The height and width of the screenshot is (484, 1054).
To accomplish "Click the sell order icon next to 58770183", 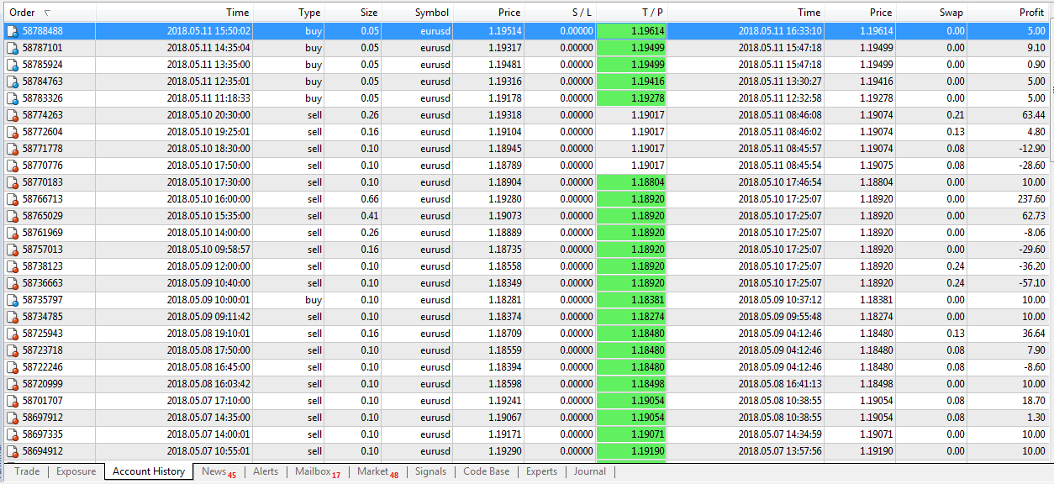I will [x=13, y=182].
